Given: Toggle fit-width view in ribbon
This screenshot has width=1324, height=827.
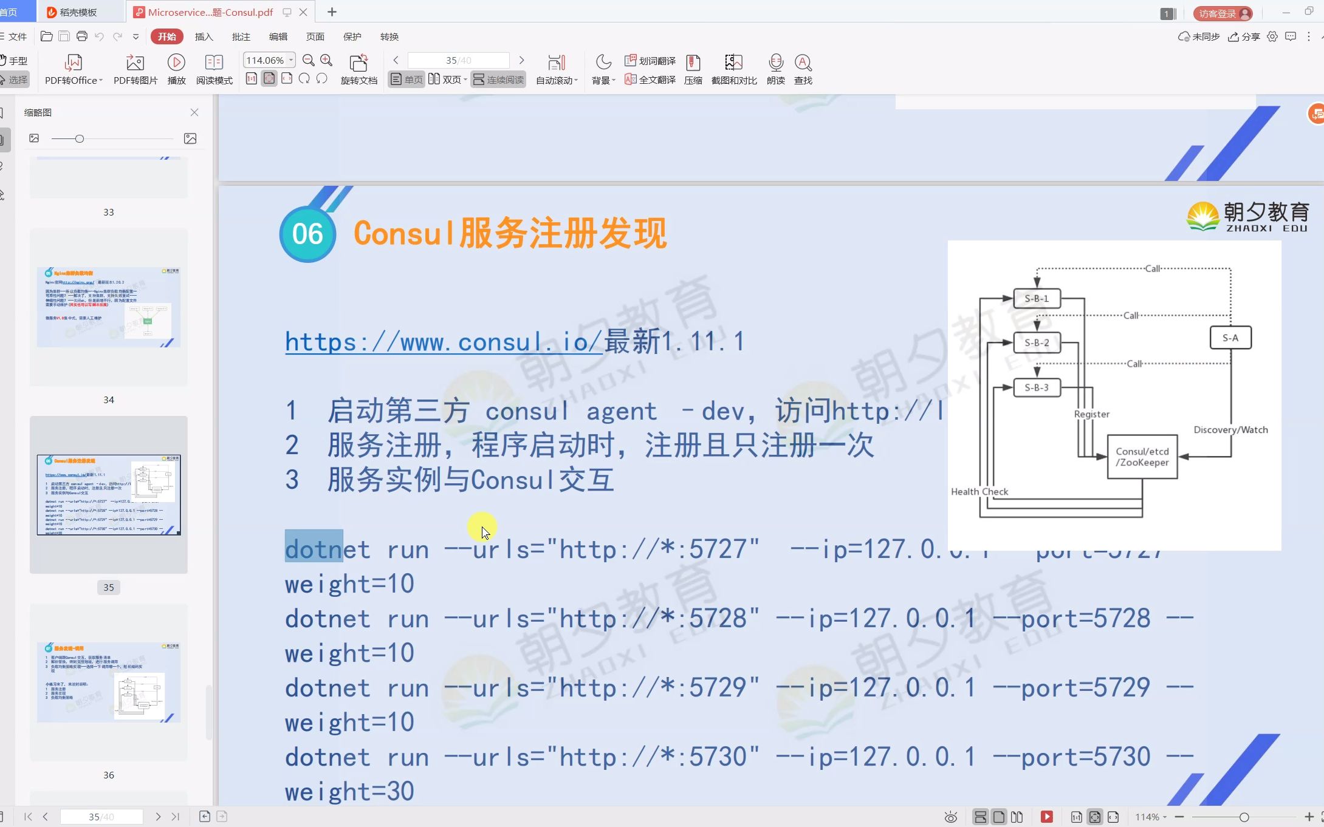Looking at the screenshot, I should pos(287,78).
